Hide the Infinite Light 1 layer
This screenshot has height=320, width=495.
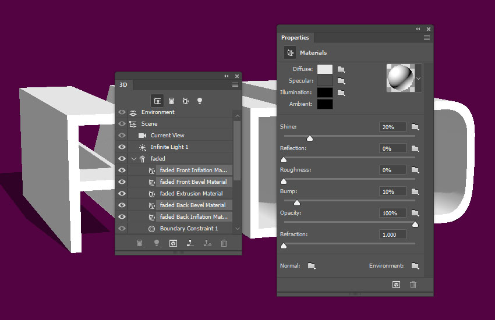(x=122, y=147)
